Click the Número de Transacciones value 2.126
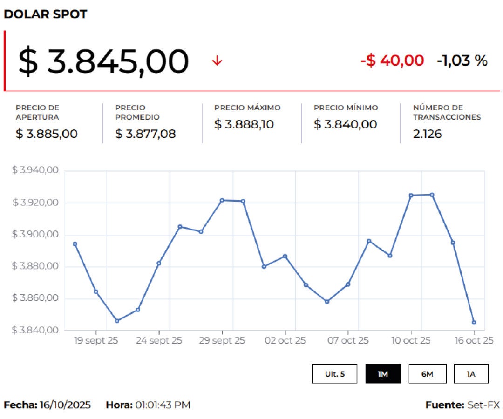The width and height of the screenshot is (503, 419). 427,134
